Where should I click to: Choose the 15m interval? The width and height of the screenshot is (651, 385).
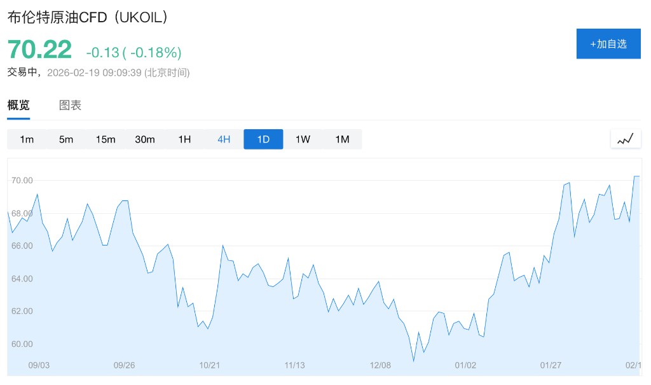106,139
